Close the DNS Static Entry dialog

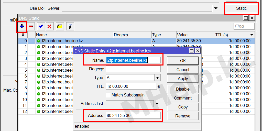click(198, 51)
